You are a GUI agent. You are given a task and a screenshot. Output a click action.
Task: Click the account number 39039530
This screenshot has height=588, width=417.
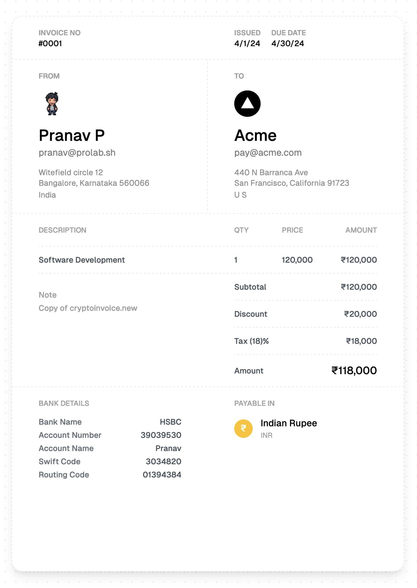pos(161,435)
